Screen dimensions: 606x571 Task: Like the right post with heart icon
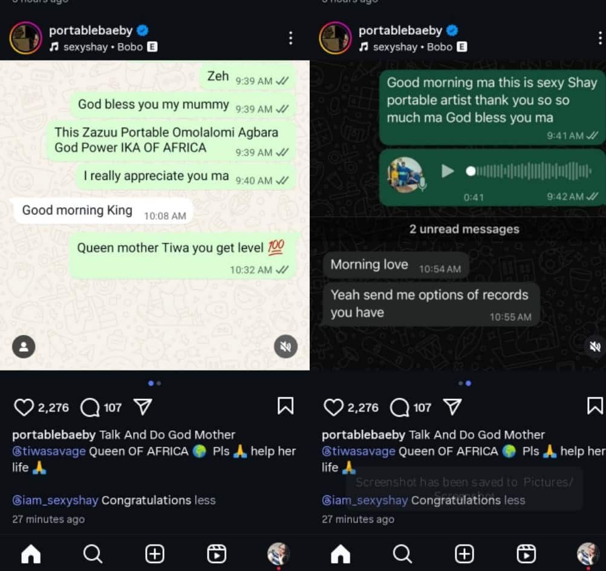click(333, 408)
